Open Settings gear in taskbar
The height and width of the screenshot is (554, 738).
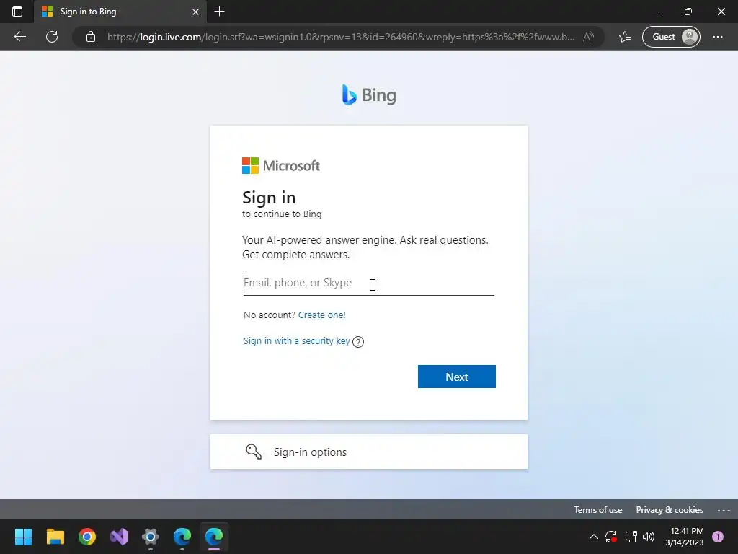[x=151, y=537]
